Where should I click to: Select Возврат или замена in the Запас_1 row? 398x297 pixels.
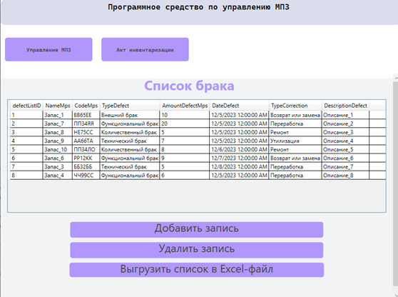[295, 115]
